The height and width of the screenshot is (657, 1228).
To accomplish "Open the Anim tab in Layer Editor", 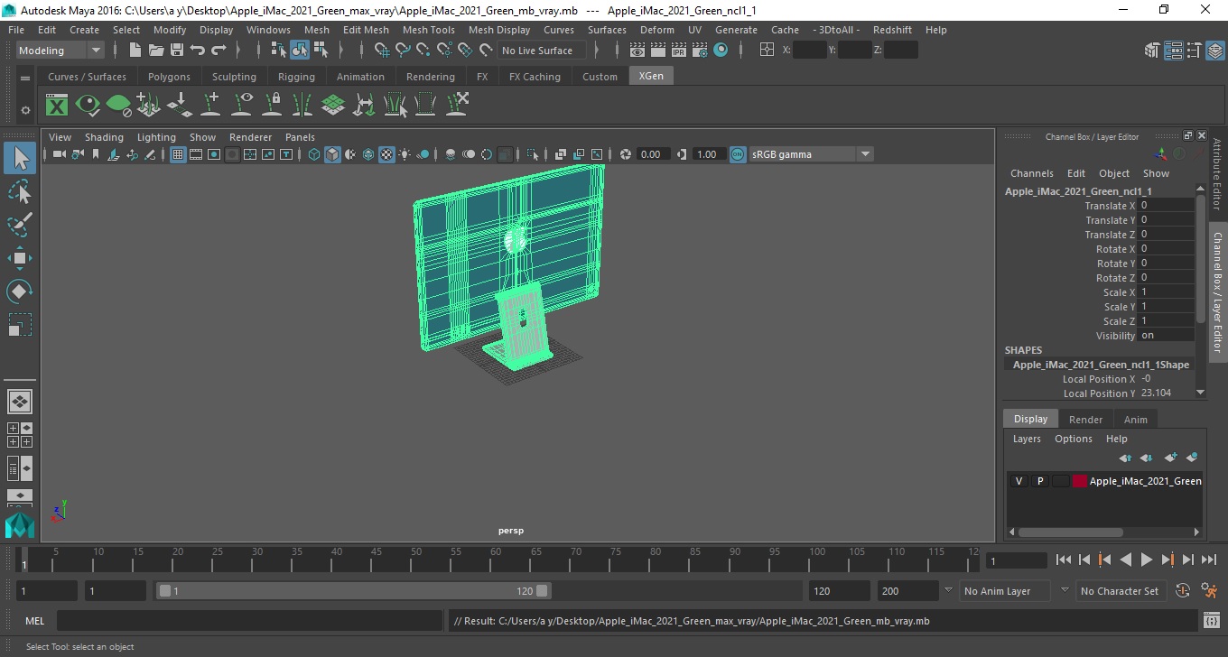I will coord(1135,420).
